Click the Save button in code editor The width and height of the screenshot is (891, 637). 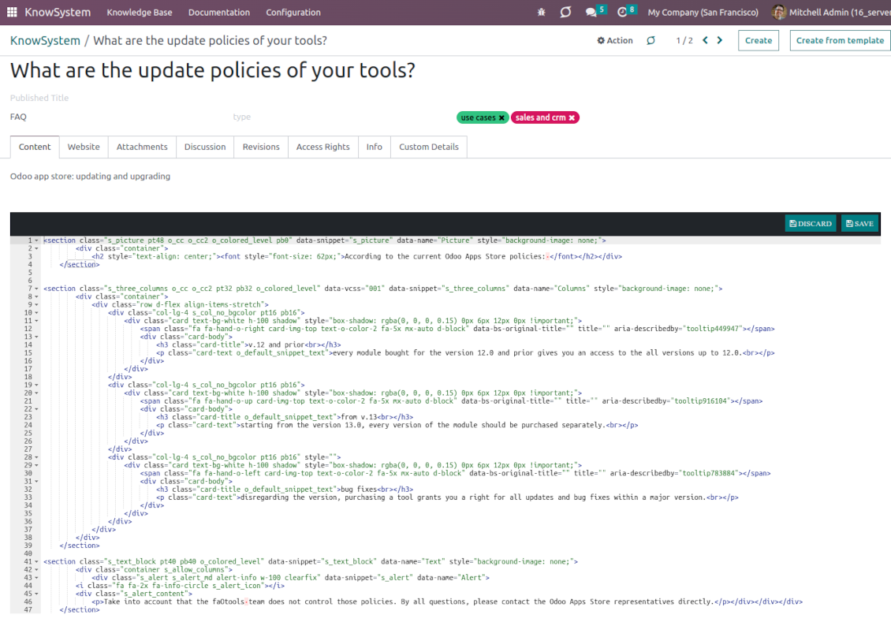coord(859,223)
